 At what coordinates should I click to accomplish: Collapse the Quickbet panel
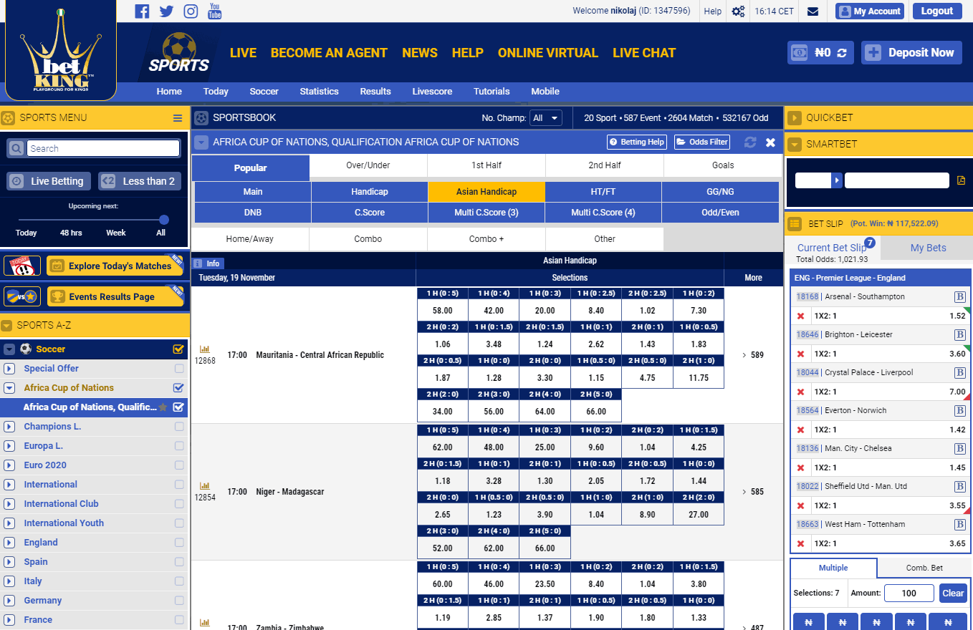click(x=794, y=118)
